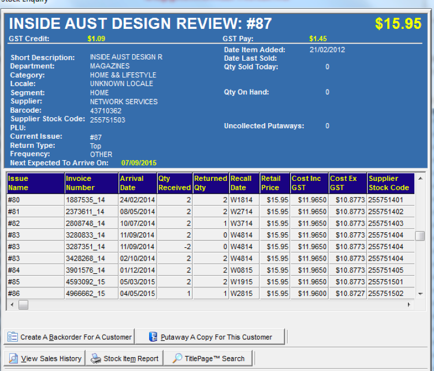Click the Retail Price column header
This screenshot has width=434, height=371.
274,183
